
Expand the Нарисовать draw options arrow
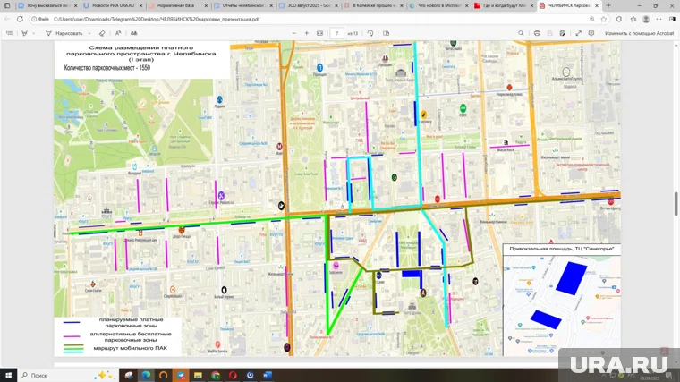coord(89,33)
